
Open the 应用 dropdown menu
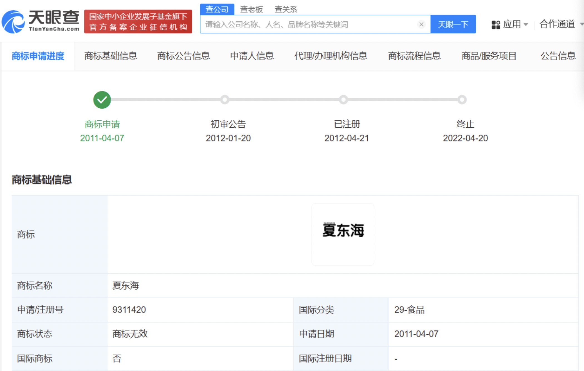coord(512,24)
